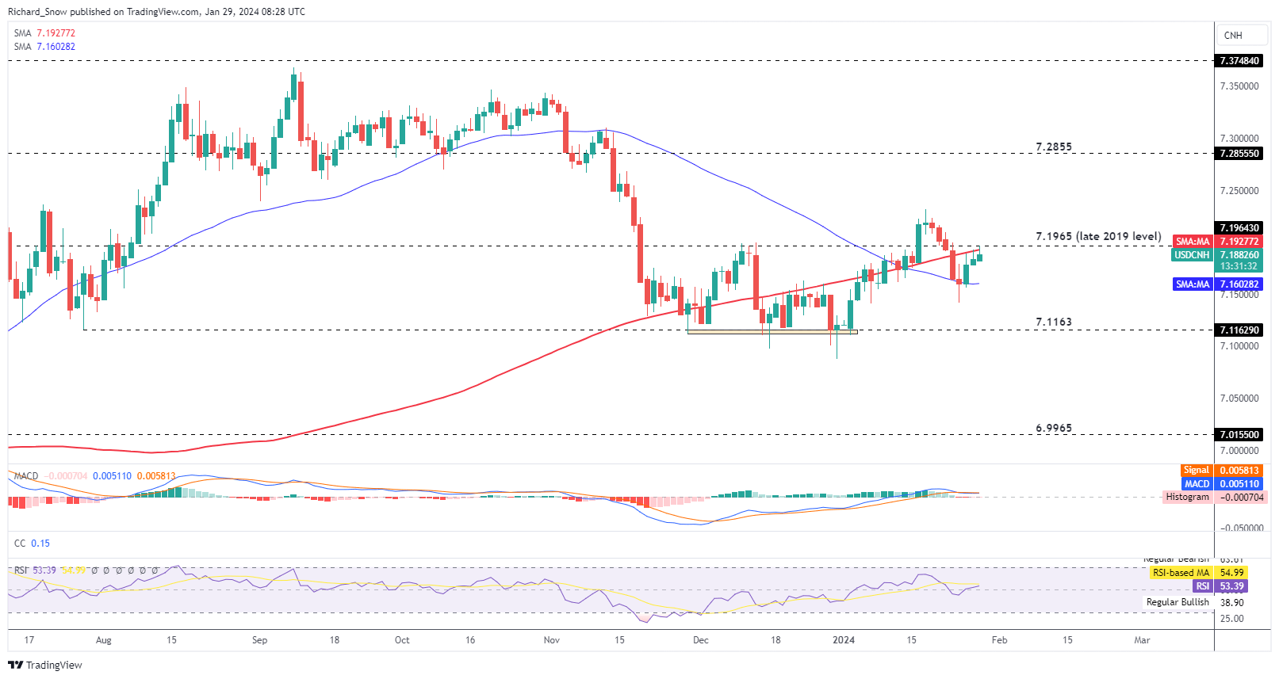This screenshot has height=679, width=1279.
Task: Click the blue MACD 0.005110 tag
Action: [1222, 484]
